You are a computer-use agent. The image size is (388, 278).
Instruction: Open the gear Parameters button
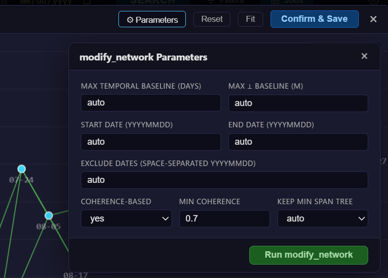pos(152,19)
